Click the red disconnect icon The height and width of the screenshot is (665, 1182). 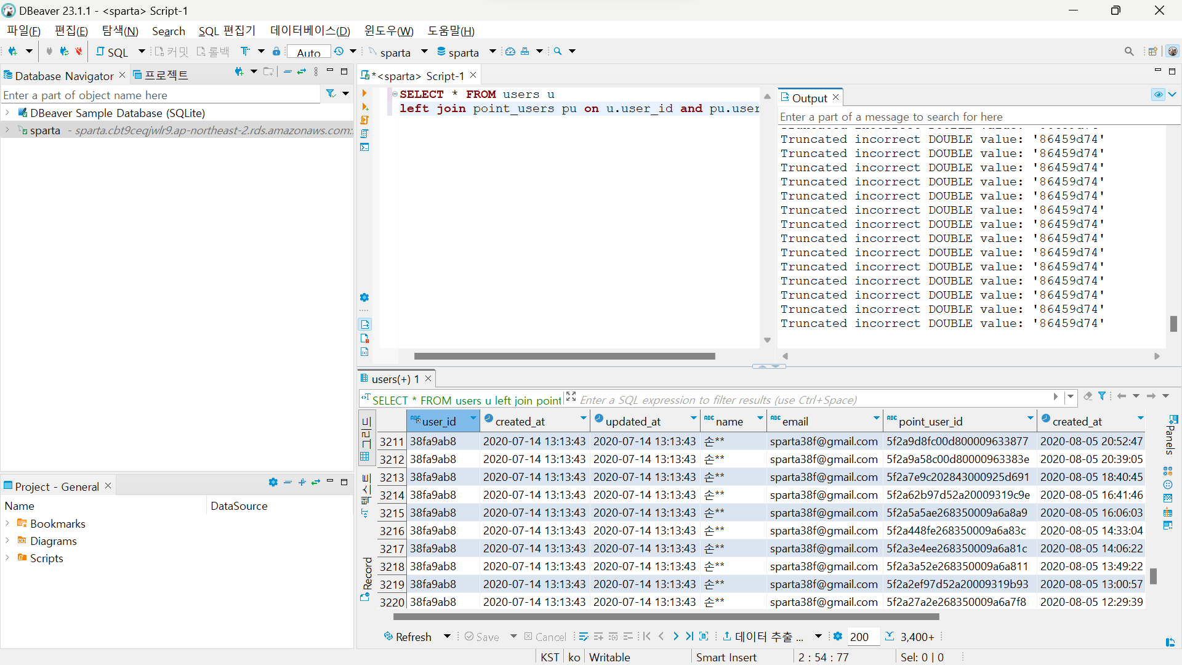[x=79, y=52]
